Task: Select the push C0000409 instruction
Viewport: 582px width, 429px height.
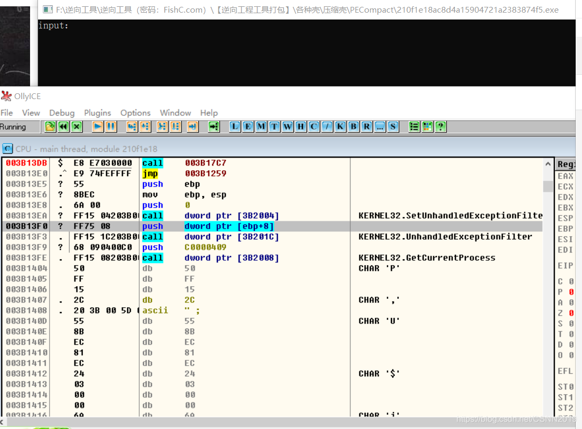Action: [x=272, y=247]
